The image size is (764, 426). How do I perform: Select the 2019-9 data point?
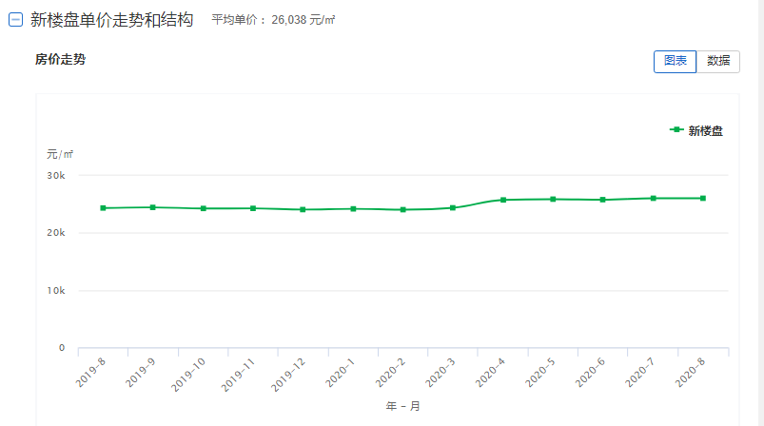pos(153,207)
